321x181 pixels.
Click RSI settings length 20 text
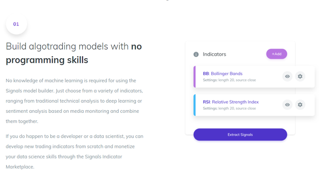click(x=229, y=108)
